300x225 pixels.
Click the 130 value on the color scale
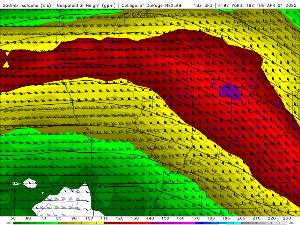click(135, 218)
